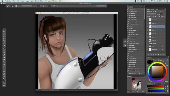Screen dimensions: 170x96
Task: Select the Pen tool
Action: tap(4, 65)
